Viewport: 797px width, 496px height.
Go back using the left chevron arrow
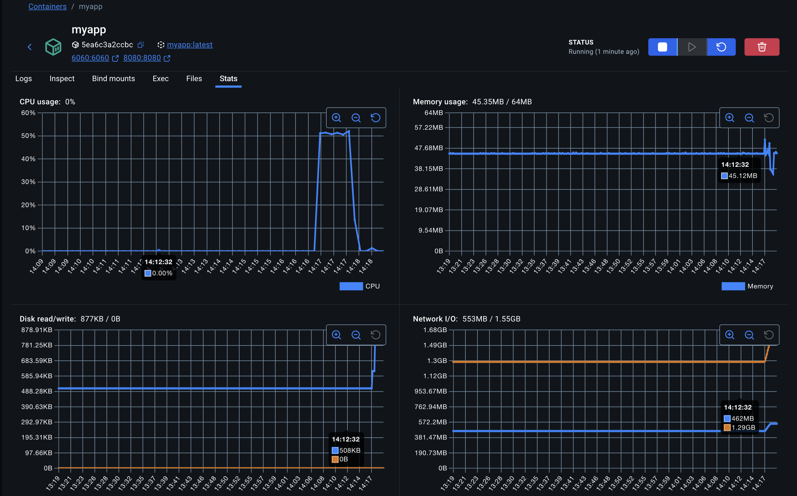coord(30,47)
